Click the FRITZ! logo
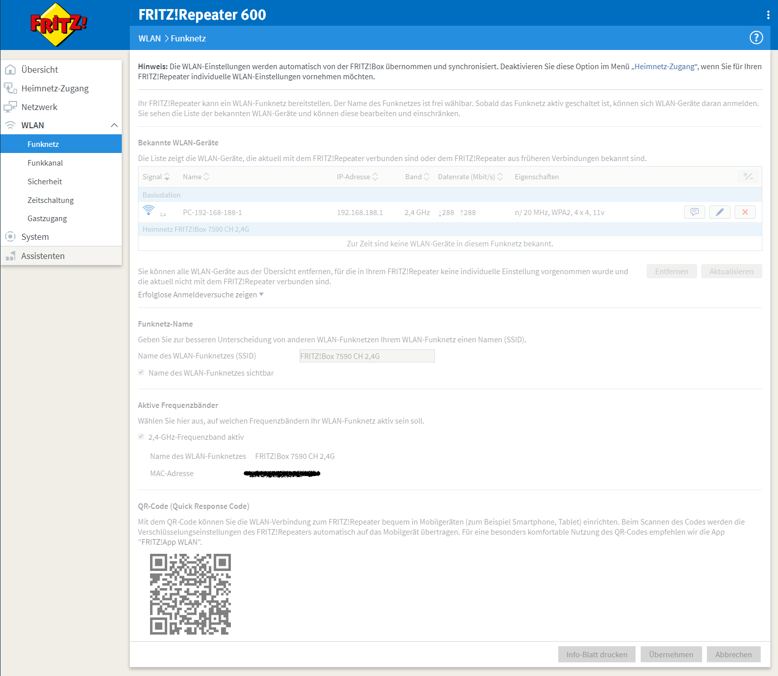Viewport: 778px width, 676px height. [x=59, y=25]
